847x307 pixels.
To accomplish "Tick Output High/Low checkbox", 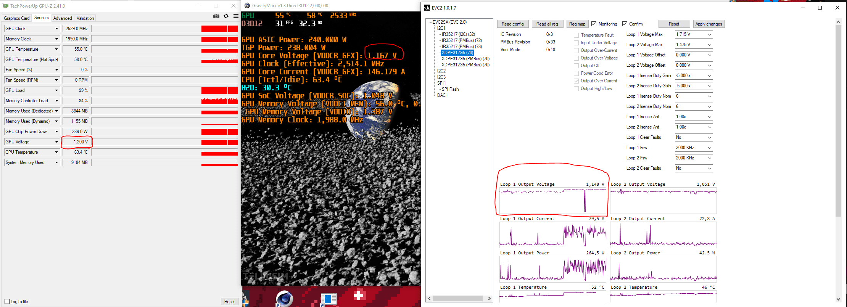I will pos(576,89).
